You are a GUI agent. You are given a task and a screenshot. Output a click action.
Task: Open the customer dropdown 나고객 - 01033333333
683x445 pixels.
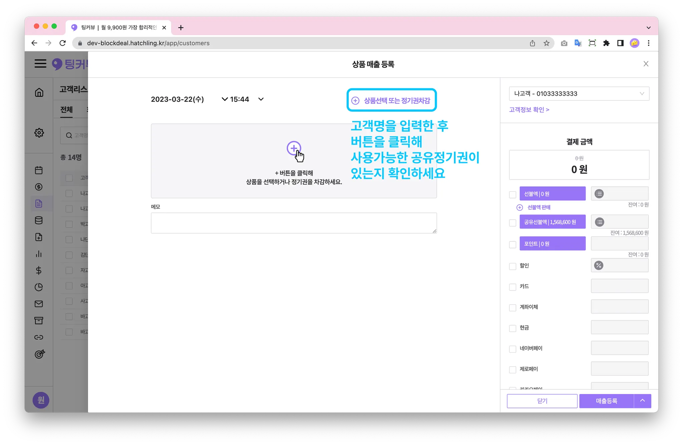click(x=579, y=94)
